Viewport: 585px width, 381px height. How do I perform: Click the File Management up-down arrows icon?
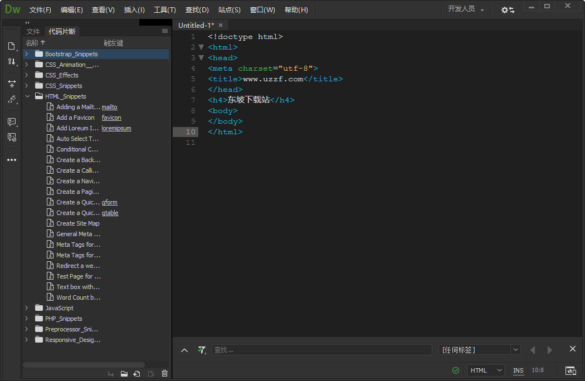[12, 62]
